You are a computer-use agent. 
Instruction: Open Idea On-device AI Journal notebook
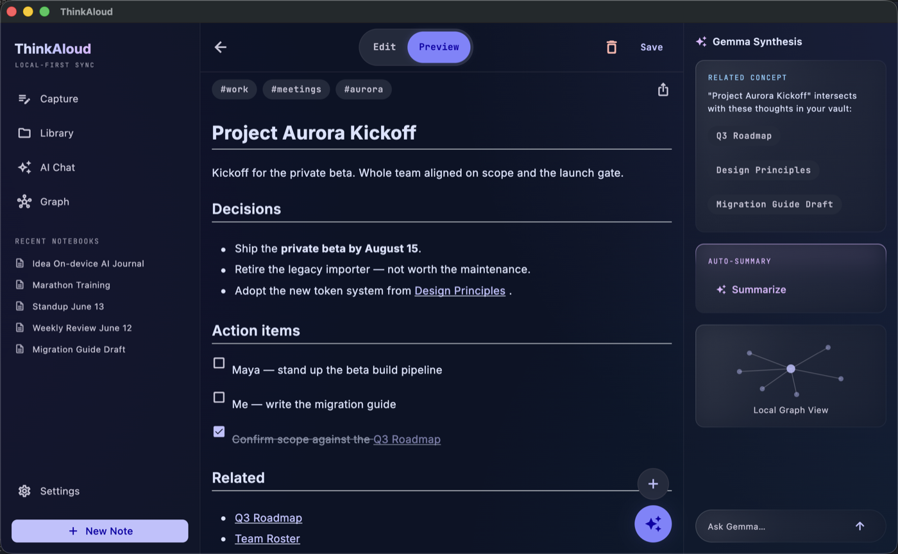[x=88, y=264]
